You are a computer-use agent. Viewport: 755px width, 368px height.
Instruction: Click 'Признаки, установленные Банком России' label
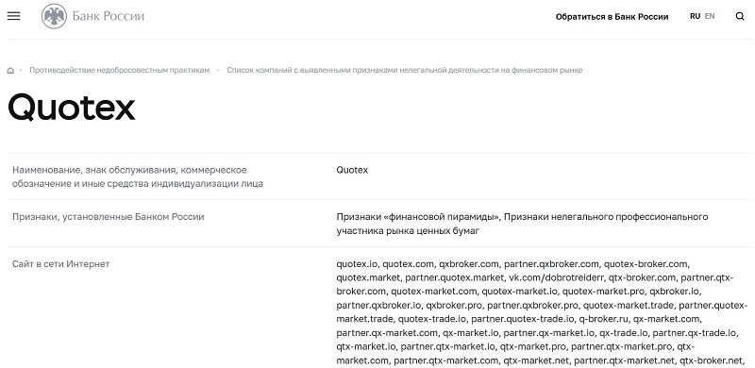click(109, 217)
